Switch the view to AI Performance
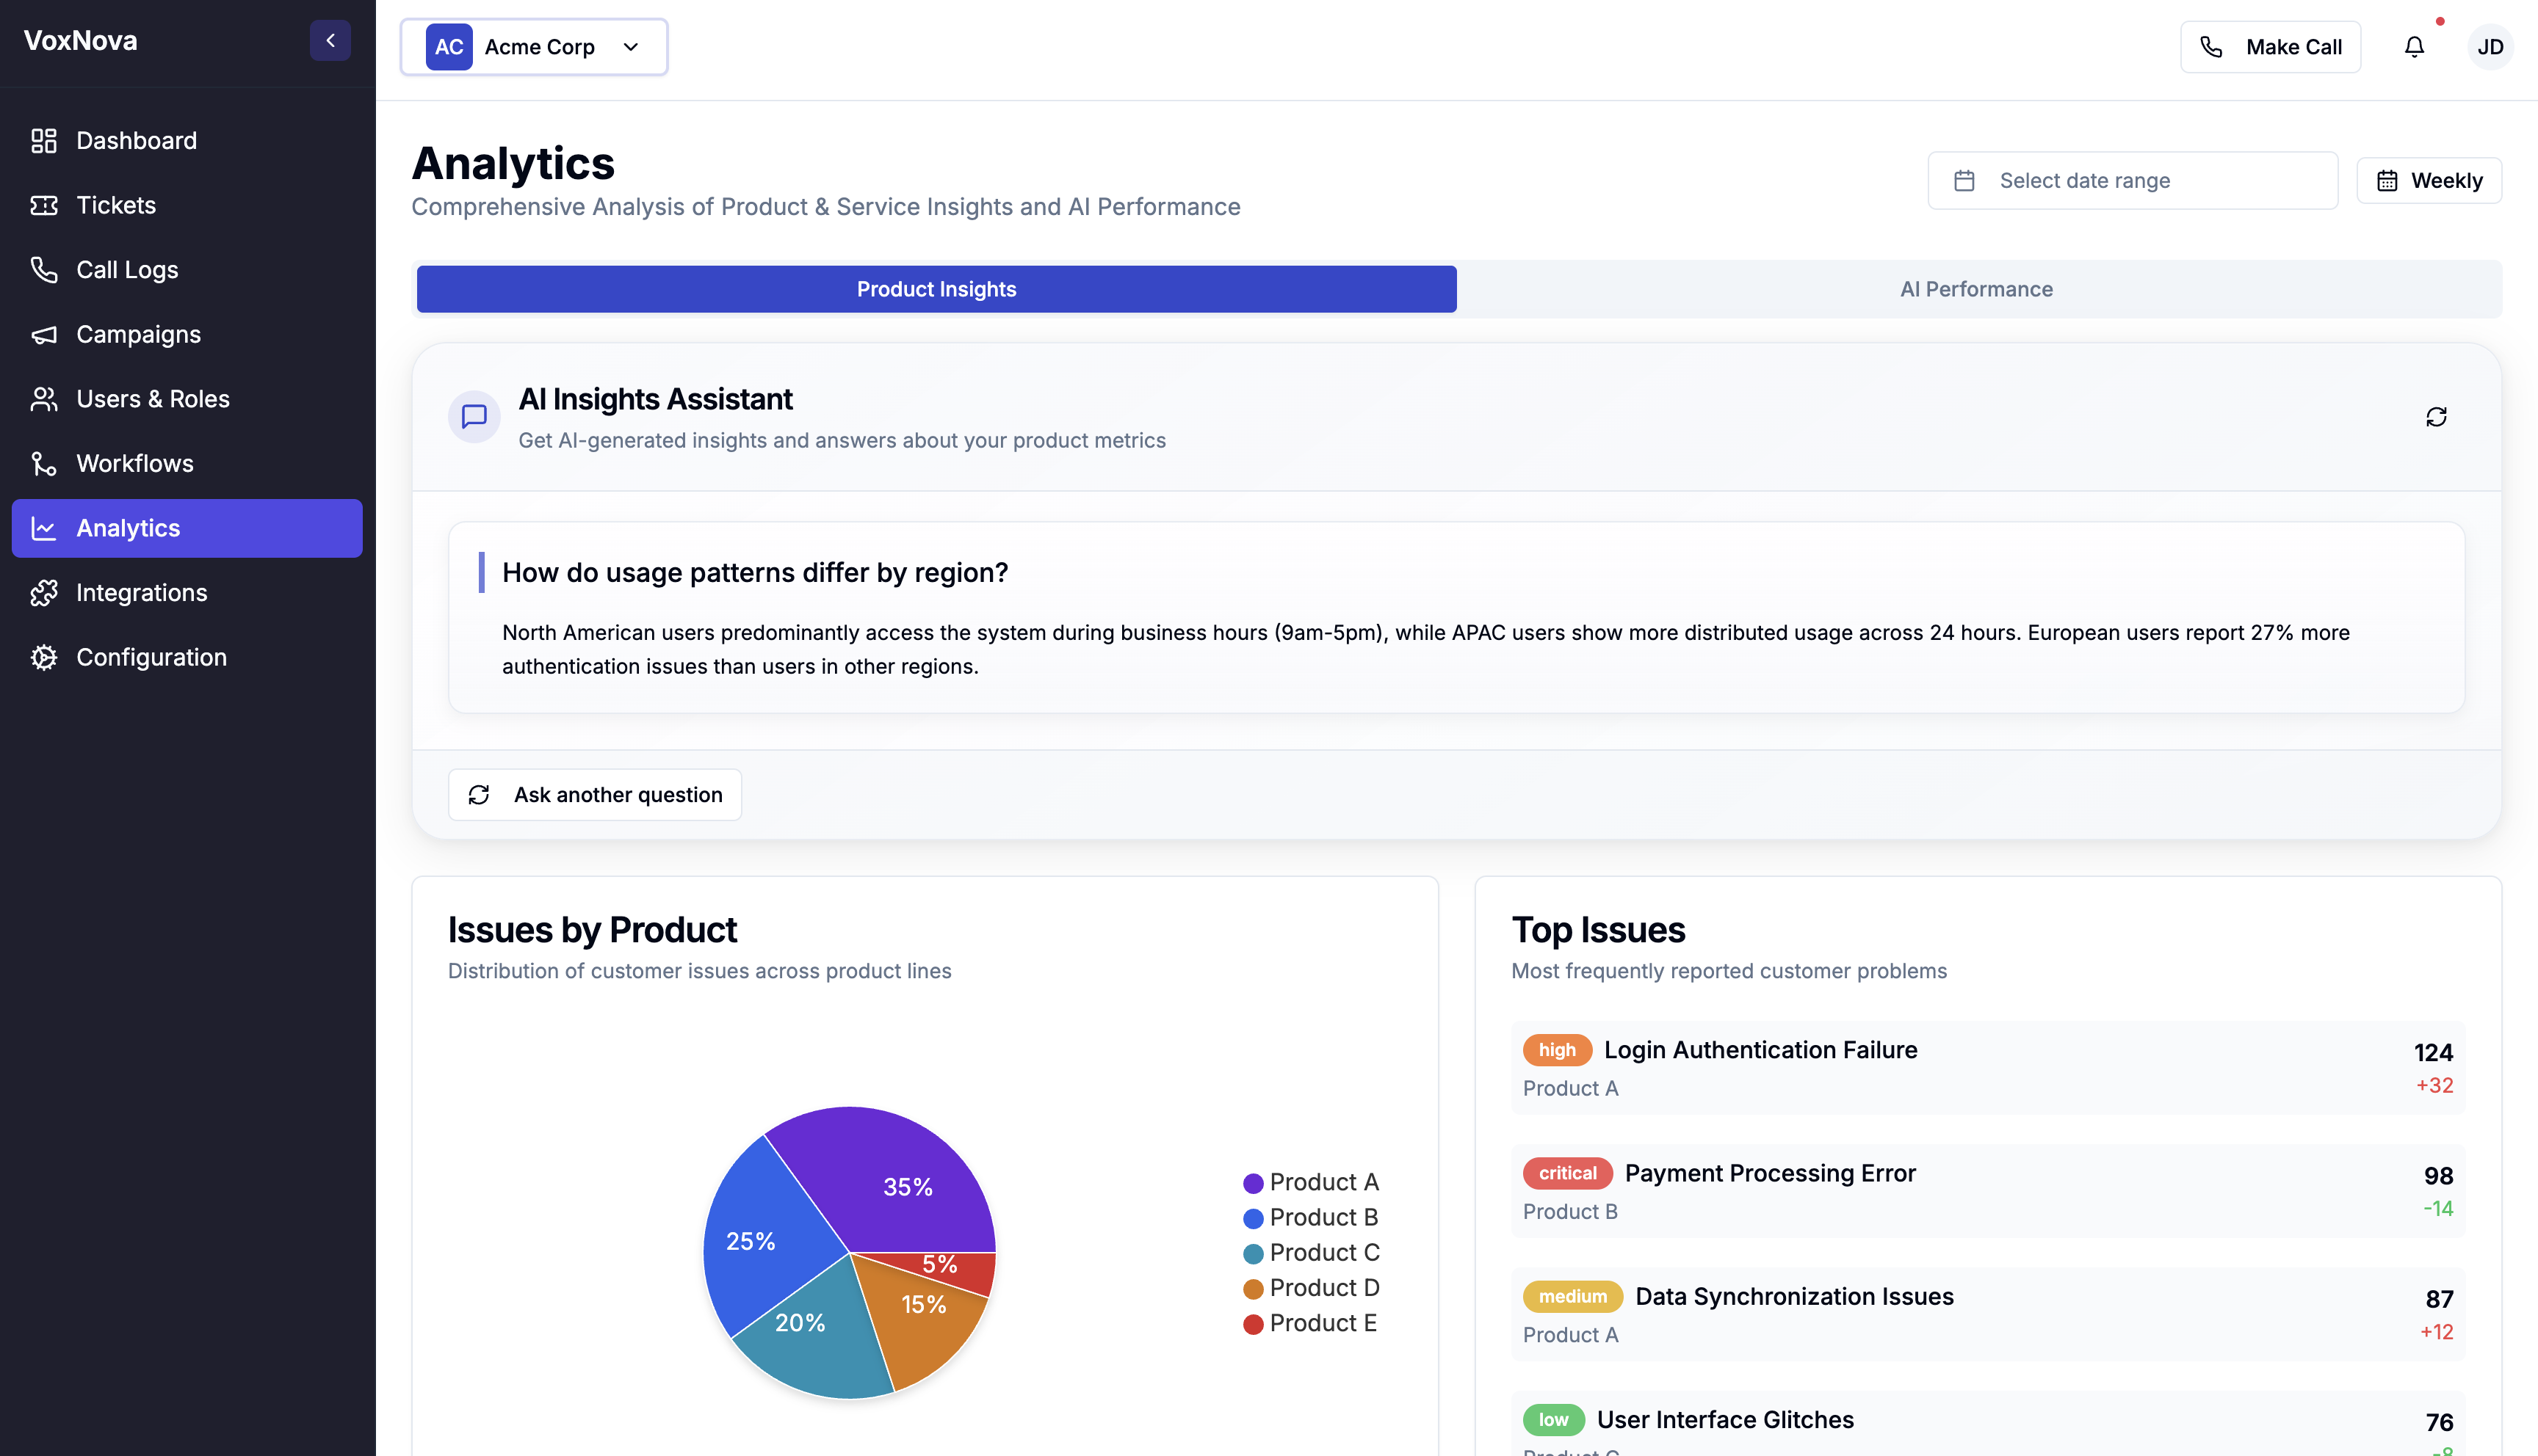The height and width of the screenshot is (1456, 2538). (1975, 289)
